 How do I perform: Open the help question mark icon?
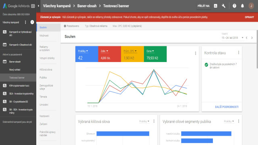(x=234, y=6)
